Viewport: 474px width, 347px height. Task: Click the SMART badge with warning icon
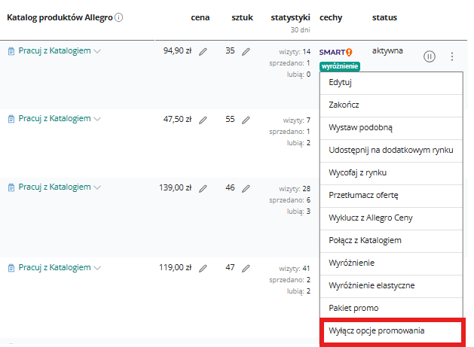336,52
